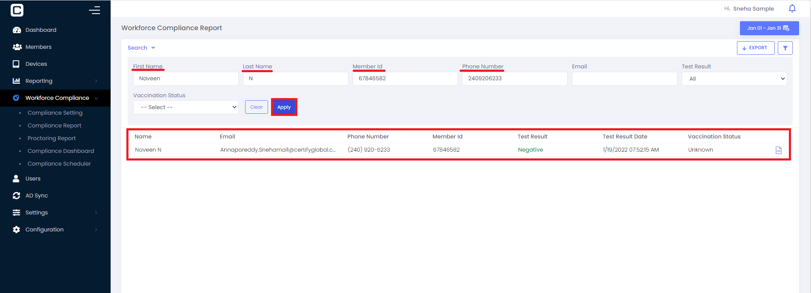Open the filter funnel icon button
Screen dimensions: 811x293
pos(785,48)
